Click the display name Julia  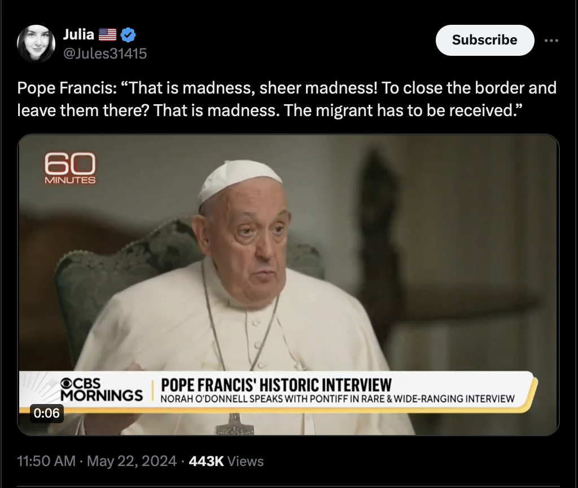78,34
